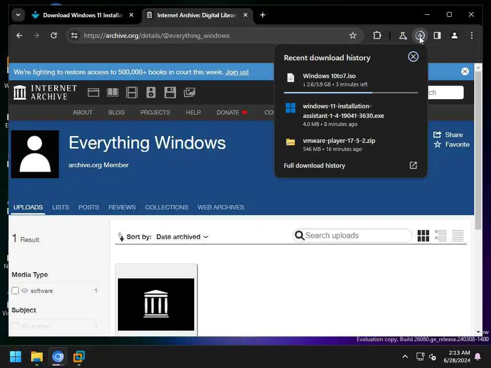Click the Search uploads field

[x=352, y=236]
